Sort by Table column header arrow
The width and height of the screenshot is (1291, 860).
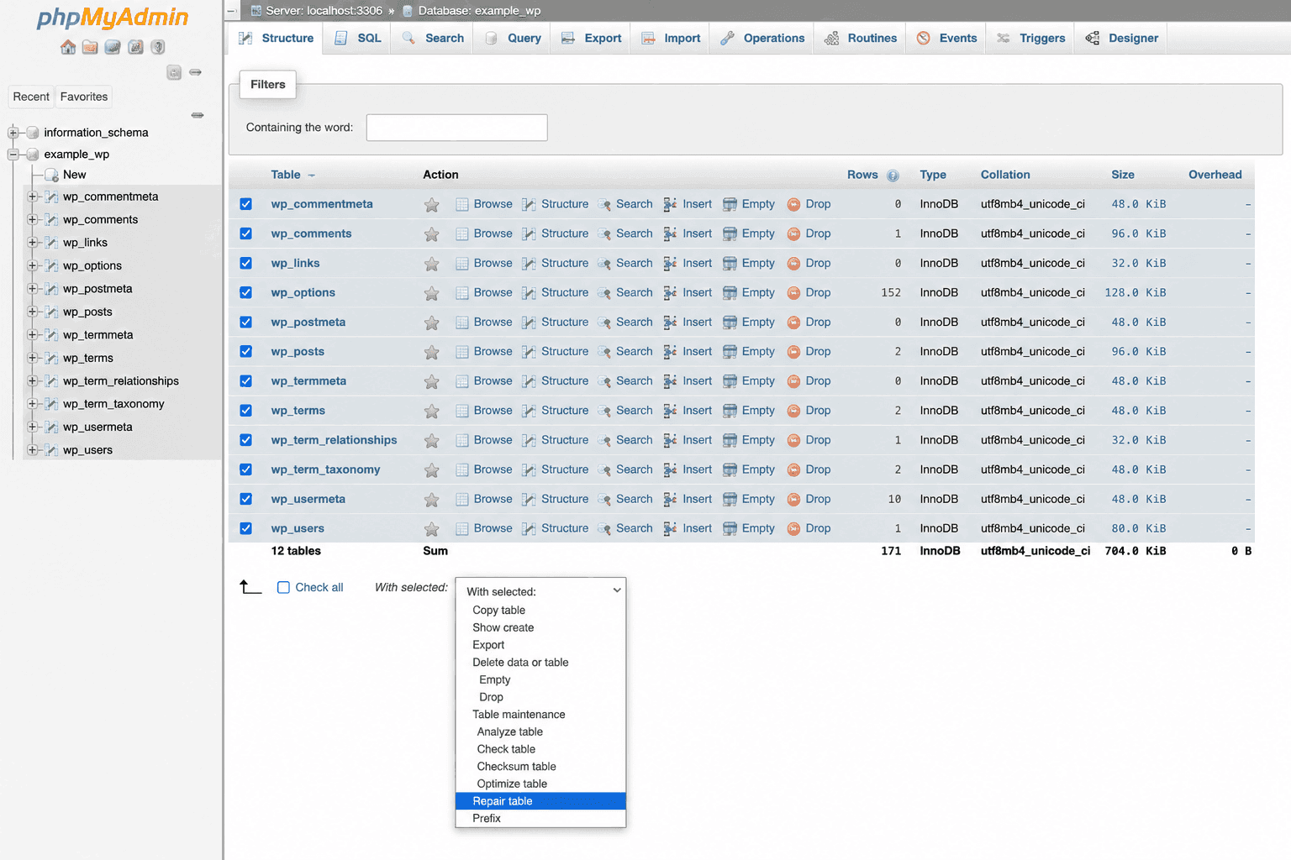(312, 176)
